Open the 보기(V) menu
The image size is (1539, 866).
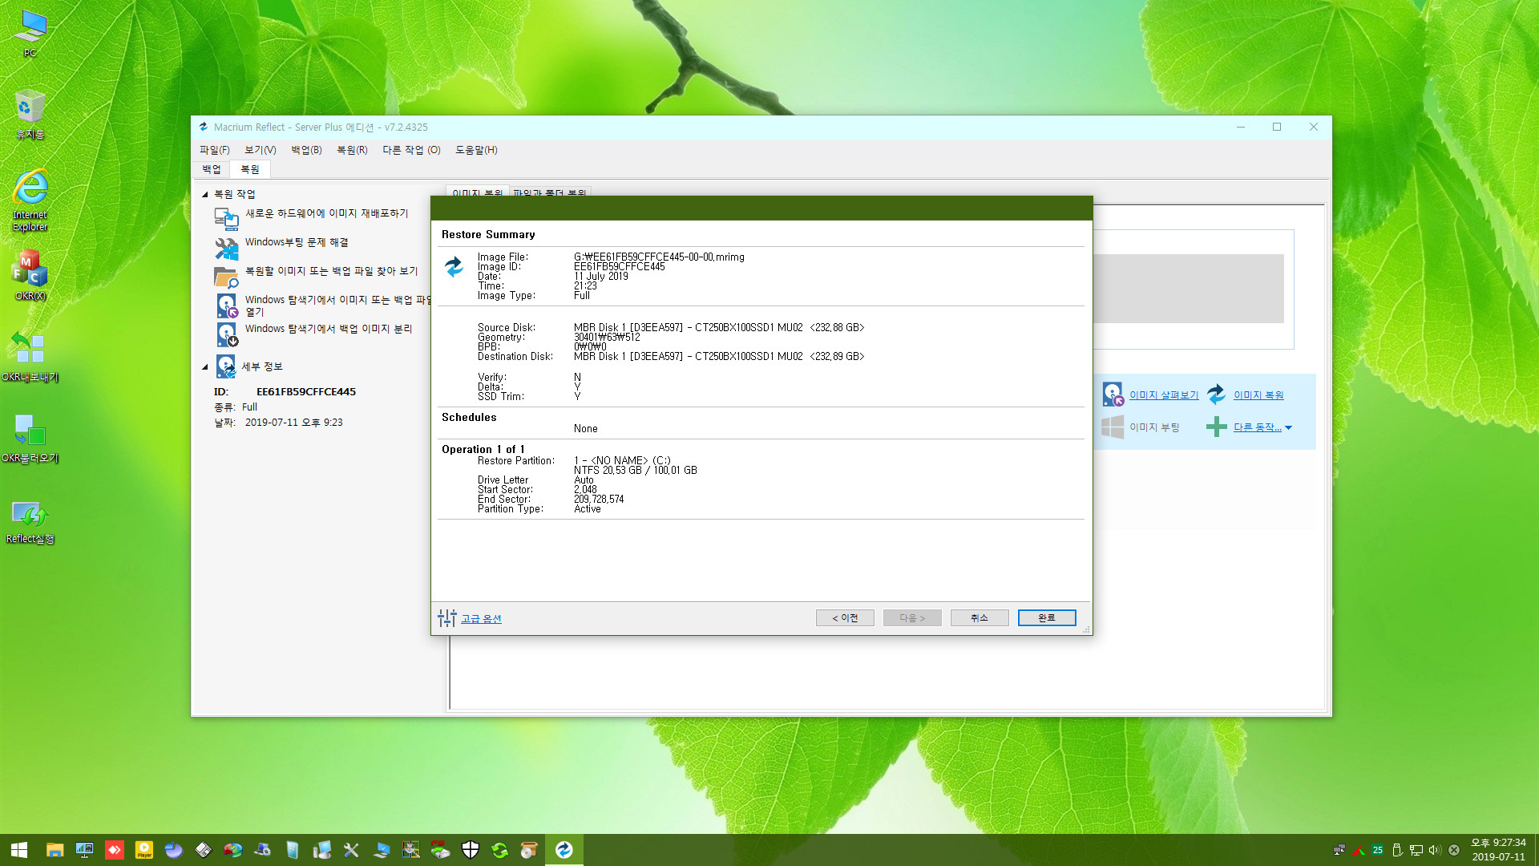click(260, 150)
